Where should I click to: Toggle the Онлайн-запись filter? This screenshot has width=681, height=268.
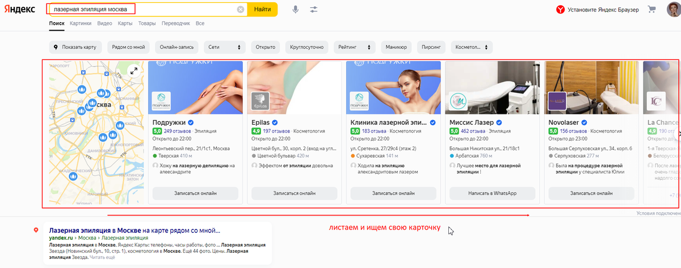pyautogui.click(x=177, y=47)
